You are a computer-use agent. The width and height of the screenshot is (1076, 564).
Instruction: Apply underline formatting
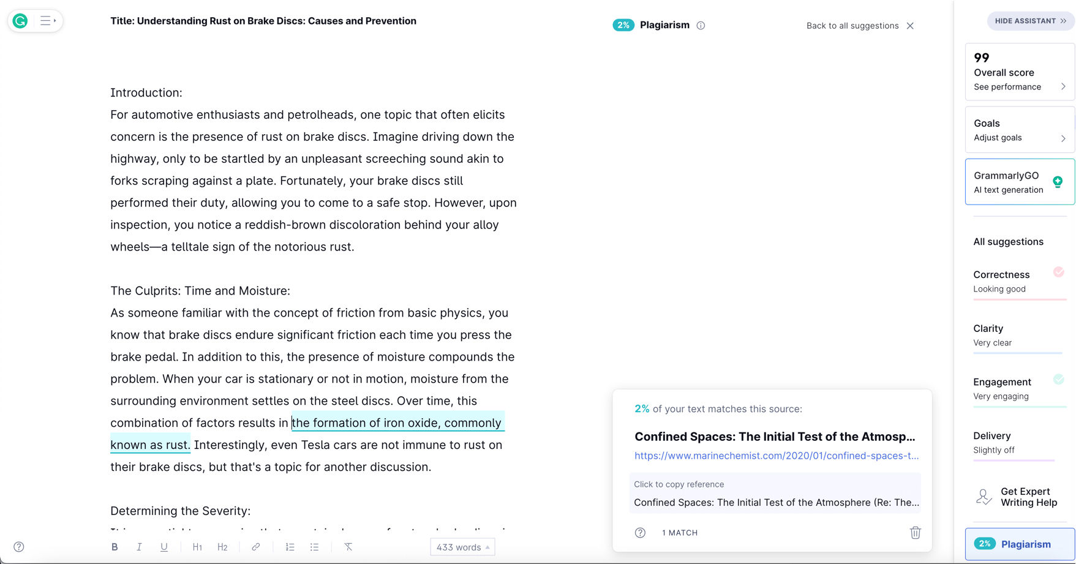click(x=164, y=547)
